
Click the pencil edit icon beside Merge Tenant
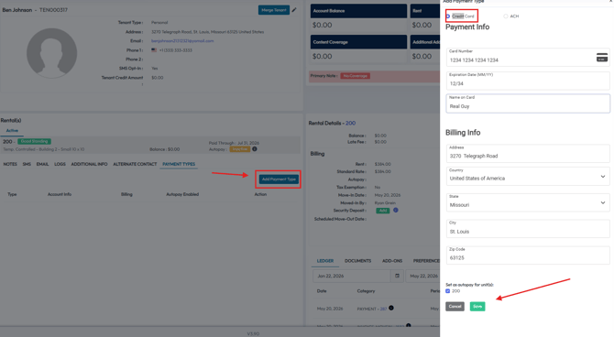click(x=294, y=10)
